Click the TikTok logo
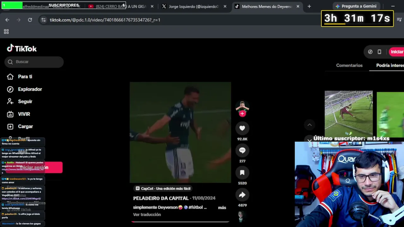Image resolution: width=404 pixels, height=227 pixels. (22, 48)
